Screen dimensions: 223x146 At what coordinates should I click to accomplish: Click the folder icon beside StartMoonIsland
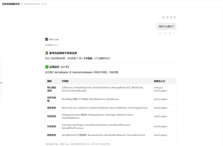click(22, 4)
